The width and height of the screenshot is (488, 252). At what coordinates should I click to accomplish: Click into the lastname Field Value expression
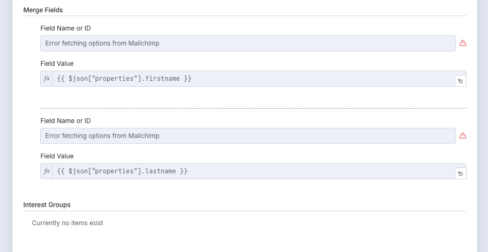(x=252, y=171)
